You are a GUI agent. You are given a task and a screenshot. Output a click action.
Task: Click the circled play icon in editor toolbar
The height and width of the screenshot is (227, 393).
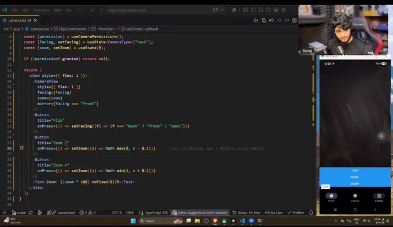[x=294, y=20]
